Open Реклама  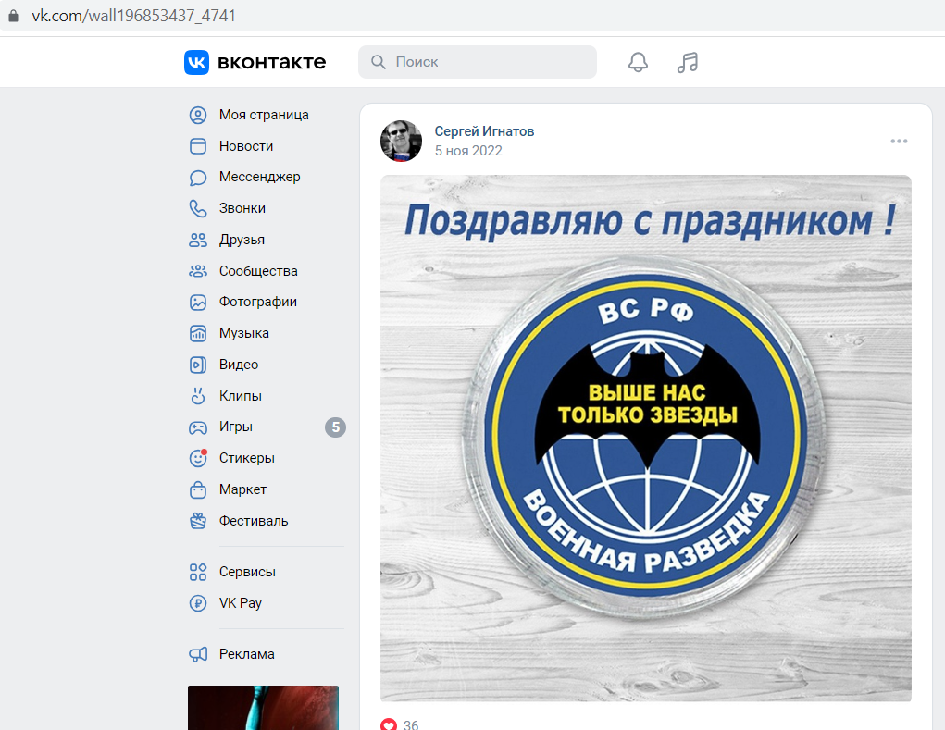pos(246,654)
